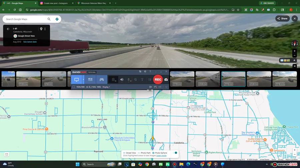Select the Oct 2011 thumbnail
Screen dimensions: 300x168
[x=259, y=79]
